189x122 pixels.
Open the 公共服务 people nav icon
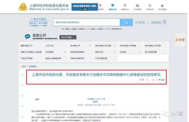[x=137, y=5]
